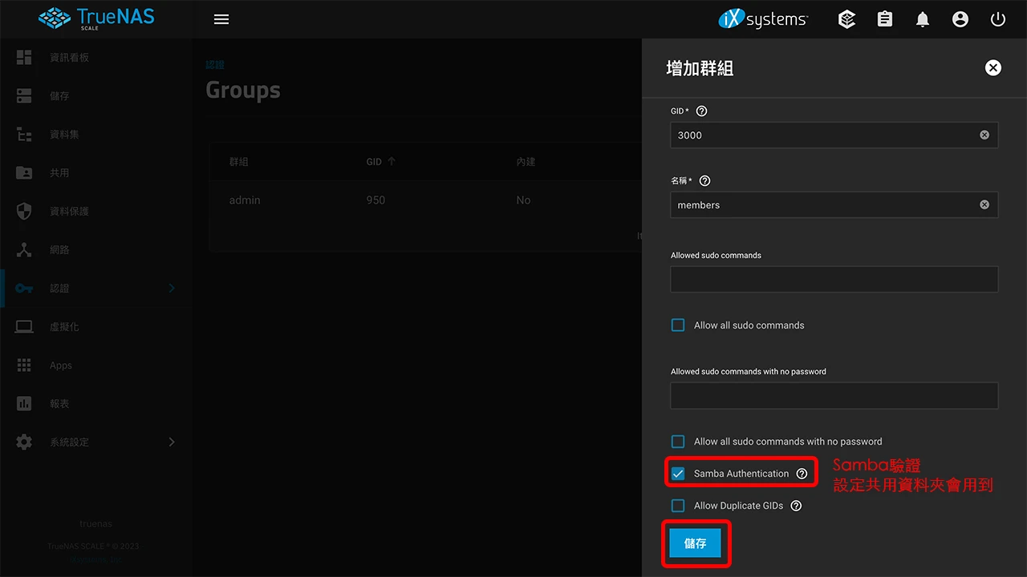Collapse the sidebar with the hamburger menu
The width and height of the screenshot is (1027, 577).
pyautogui.click(x=221, y=18)
